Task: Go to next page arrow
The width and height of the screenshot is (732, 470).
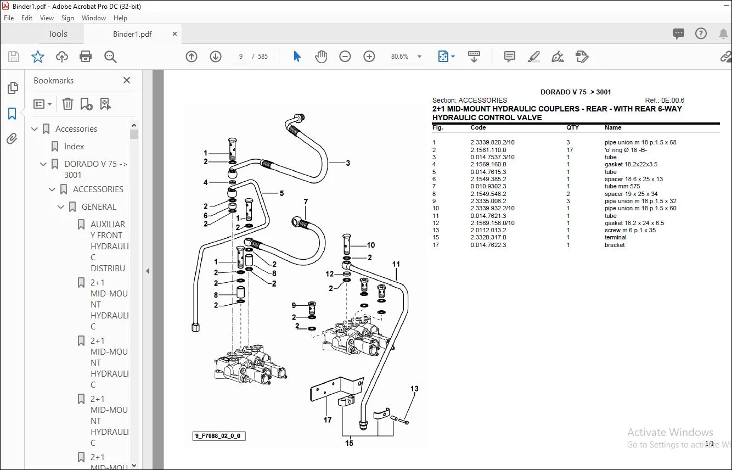Action: (216, 57)
